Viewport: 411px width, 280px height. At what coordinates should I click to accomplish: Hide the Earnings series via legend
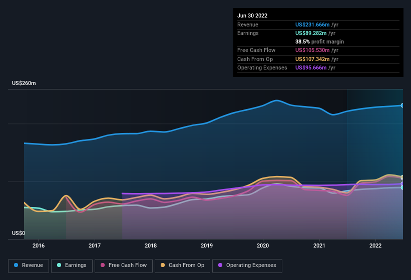pyautogui.click(x=72, y=265)
